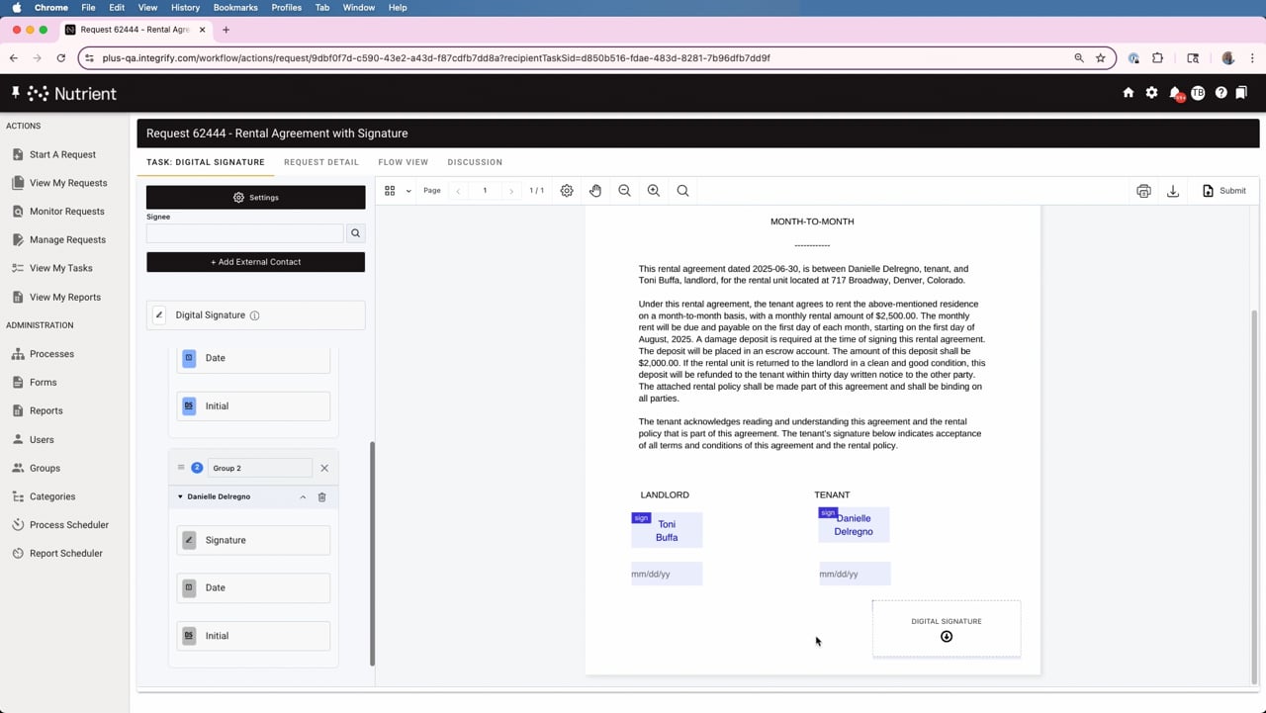This screenshot has width=1266, height=713.
Task: Print the document
Action: 1143,191
